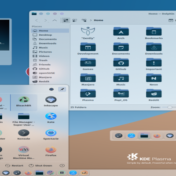Viewport: 176px width, 176px height.
Task: Open launcher configuration gear icon
Action: coord(51,89)
